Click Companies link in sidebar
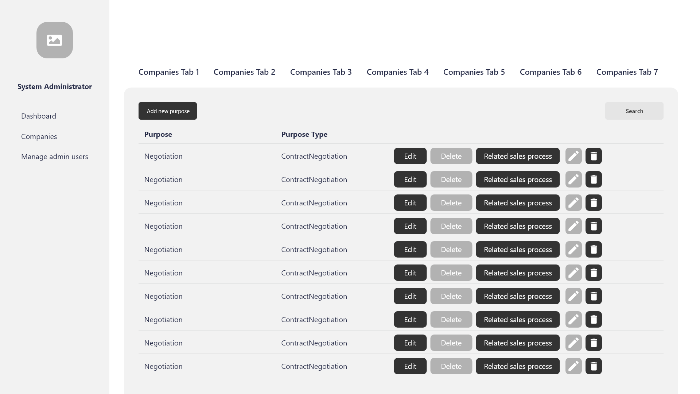 (39, 136)
